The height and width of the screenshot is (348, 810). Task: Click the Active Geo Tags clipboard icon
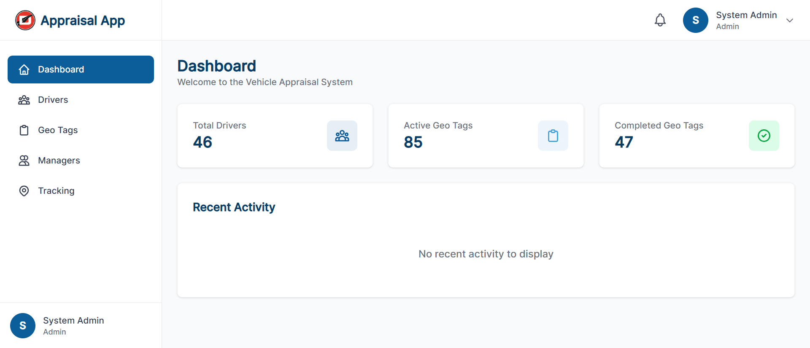(x=553, y=136)
